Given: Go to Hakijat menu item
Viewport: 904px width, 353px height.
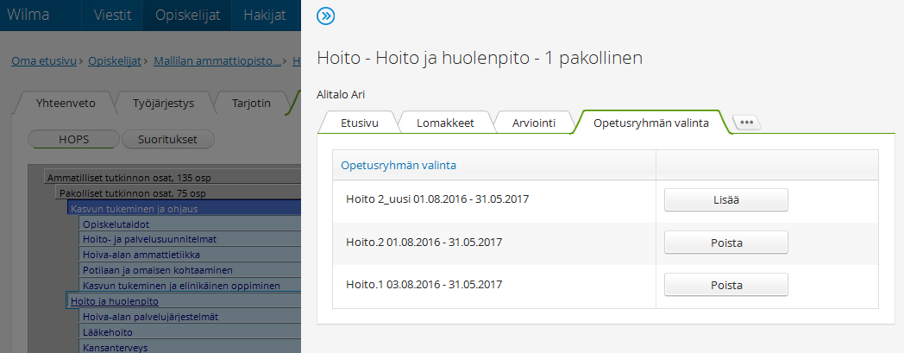Looking at the screenshot, I should 264,15.
